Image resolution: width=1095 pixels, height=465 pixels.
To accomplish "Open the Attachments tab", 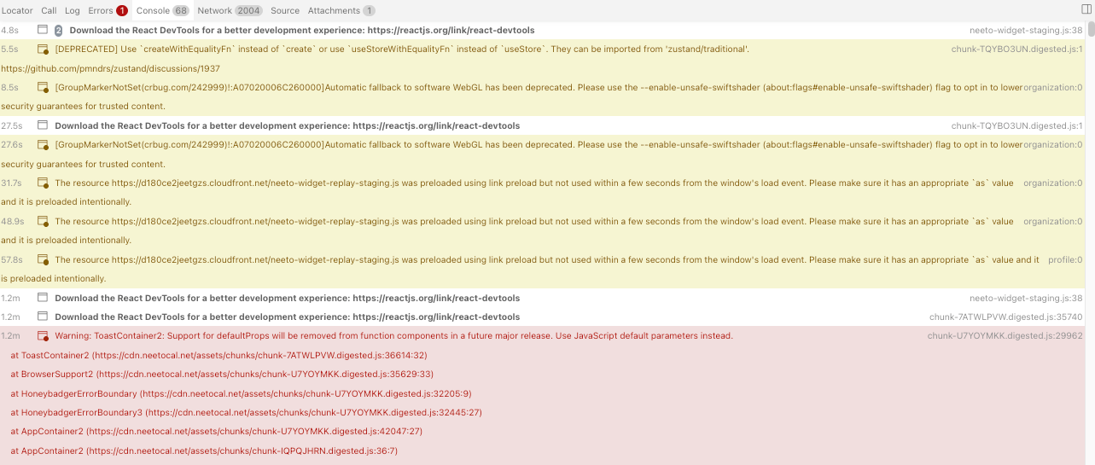I will 341,10.
